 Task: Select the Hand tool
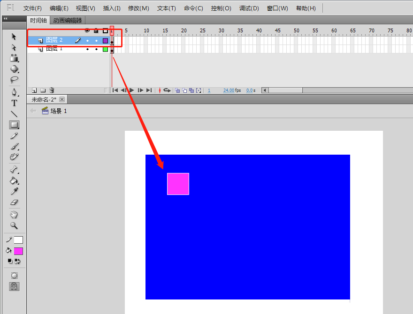tap(14, 215)
